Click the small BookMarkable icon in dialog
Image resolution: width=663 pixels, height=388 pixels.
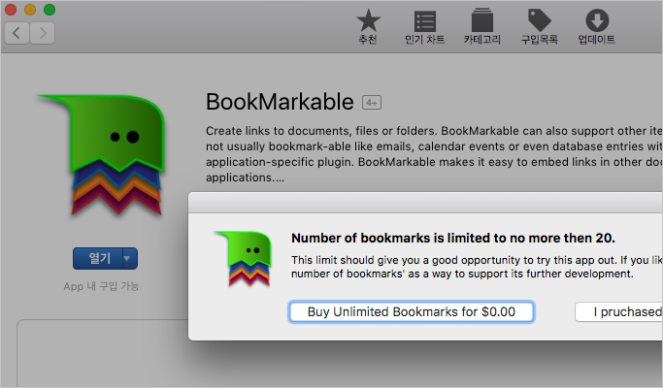pyautogui.click(x=244, y=258)
